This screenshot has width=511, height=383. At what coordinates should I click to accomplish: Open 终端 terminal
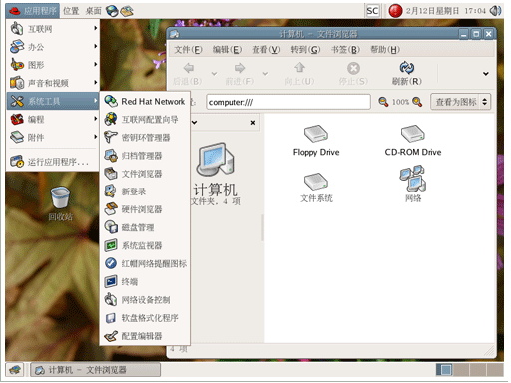point(145,282)
